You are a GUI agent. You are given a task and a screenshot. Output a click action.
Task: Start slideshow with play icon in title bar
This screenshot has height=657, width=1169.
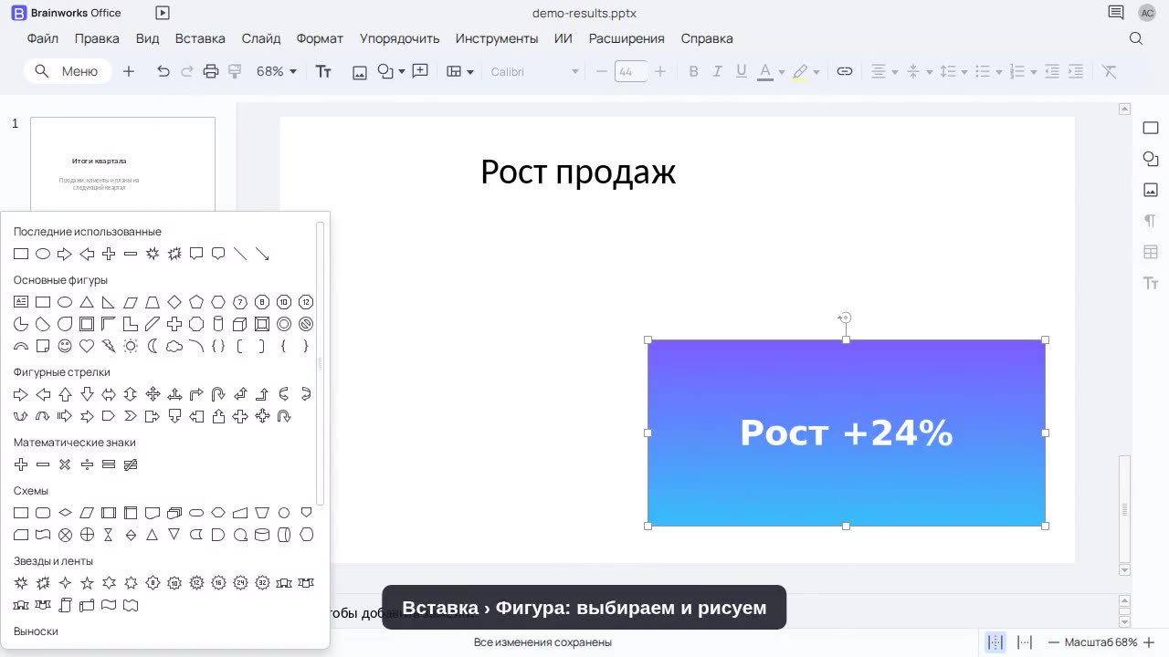point(163,13)
